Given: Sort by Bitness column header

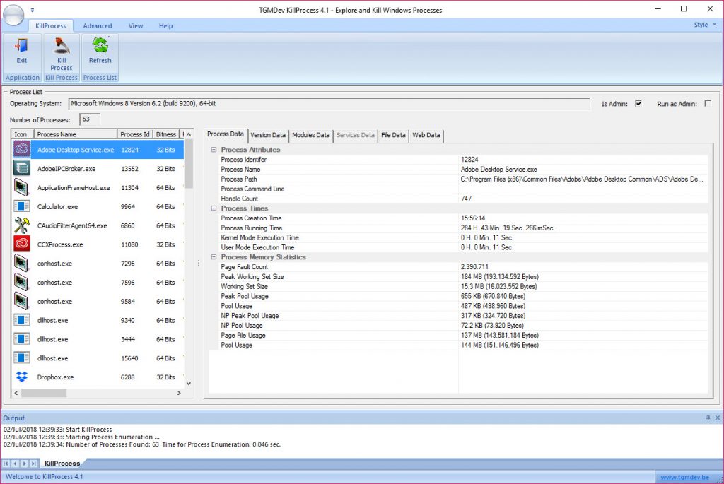Looking at the screenshot, I should pos(165,134).
